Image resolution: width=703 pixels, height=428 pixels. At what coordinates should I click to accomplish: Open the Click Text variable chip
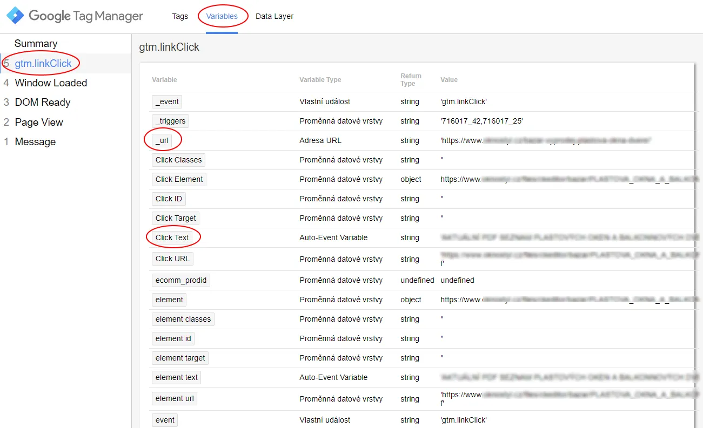[x=172, y=237]
